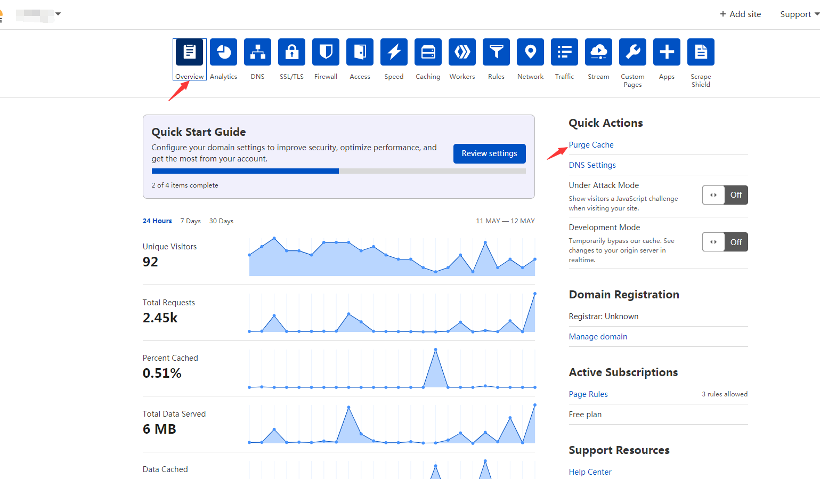The width and height of the screenshot is (820, 479).
Task: Click the Purge Cache link
Action: pos(591,145)
